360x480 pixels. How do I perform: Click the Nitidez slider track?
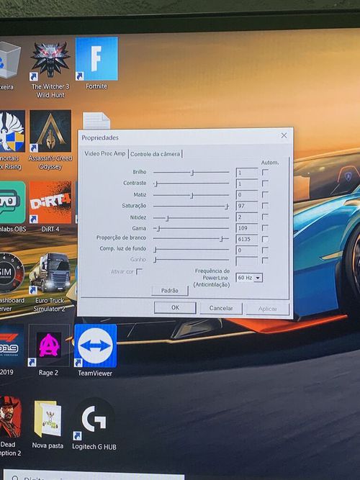(x=192, y=218)
